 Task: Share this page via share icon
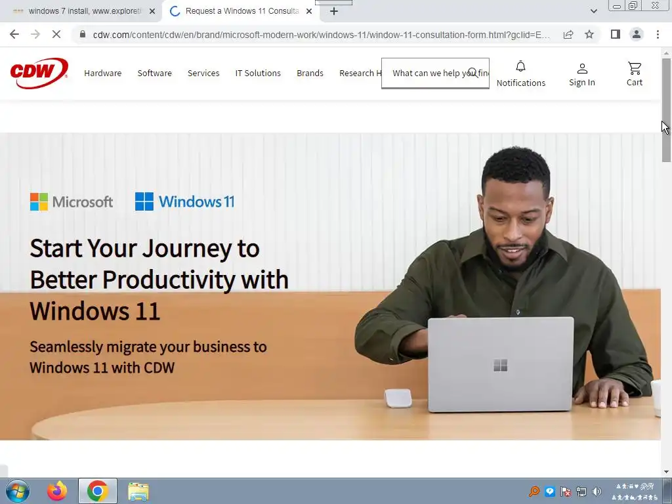point(568,34)
